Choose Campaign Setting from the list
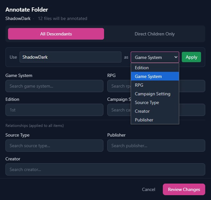This screenshot has width=211, height=200. pos(153,94)
